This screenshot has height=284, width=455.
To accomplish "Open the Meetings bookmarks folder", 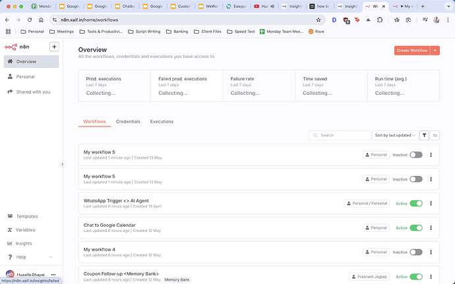I will [x=61, y=32].
